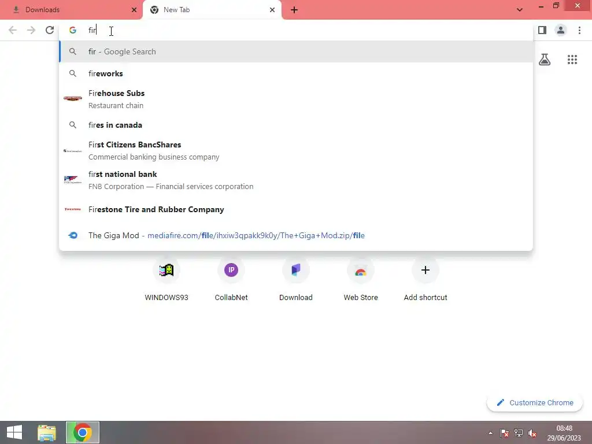The image size is (592, 444).
Task: Reload the page with refresh icon
Action: [x=50, y=30]
